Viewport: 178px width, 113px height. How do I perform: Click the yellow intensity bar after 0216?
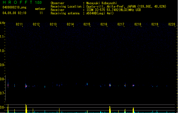(x=110, y=109)
